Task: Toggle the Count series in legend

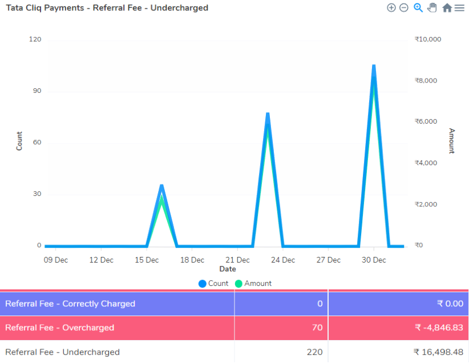Action: (213, 283)
